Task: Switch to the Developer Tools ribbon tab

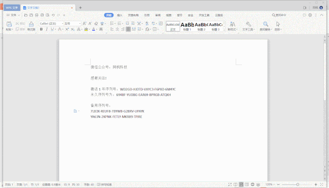Action: [x=204, y=15]
